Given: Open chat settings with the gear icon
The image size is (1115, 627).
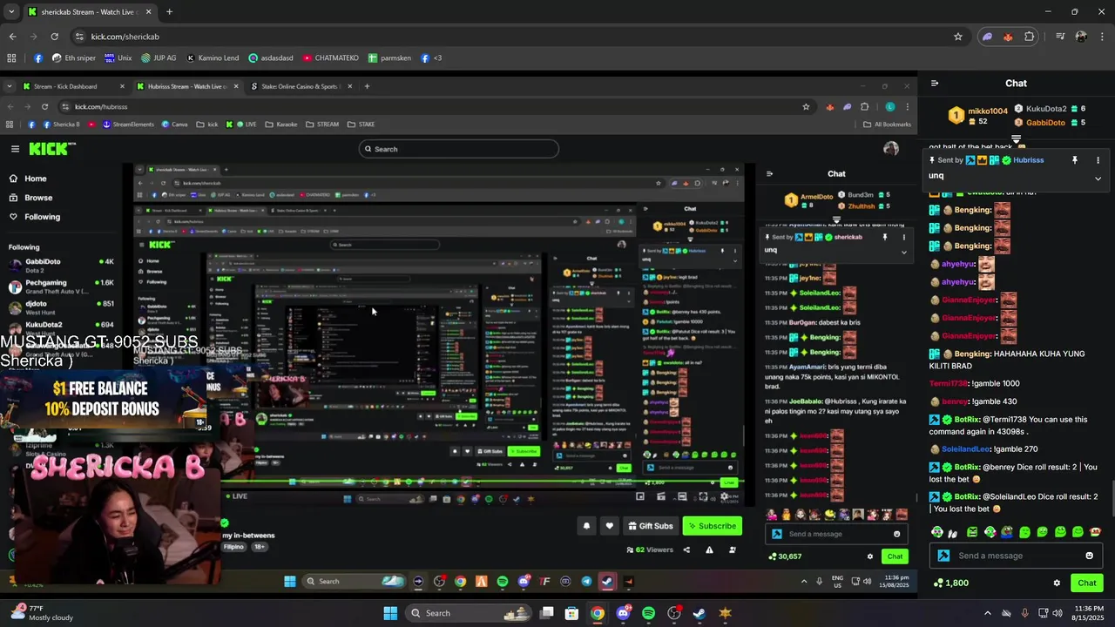Looking at the screenshot, I should tap(1057, 583).
